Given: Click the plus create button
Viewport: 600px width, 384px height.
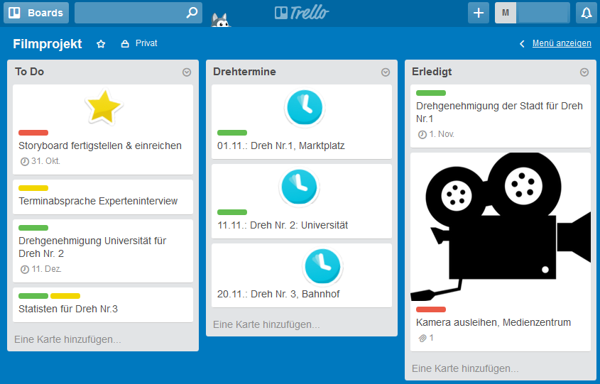Looking at the screenshot, I should point(479,13).
